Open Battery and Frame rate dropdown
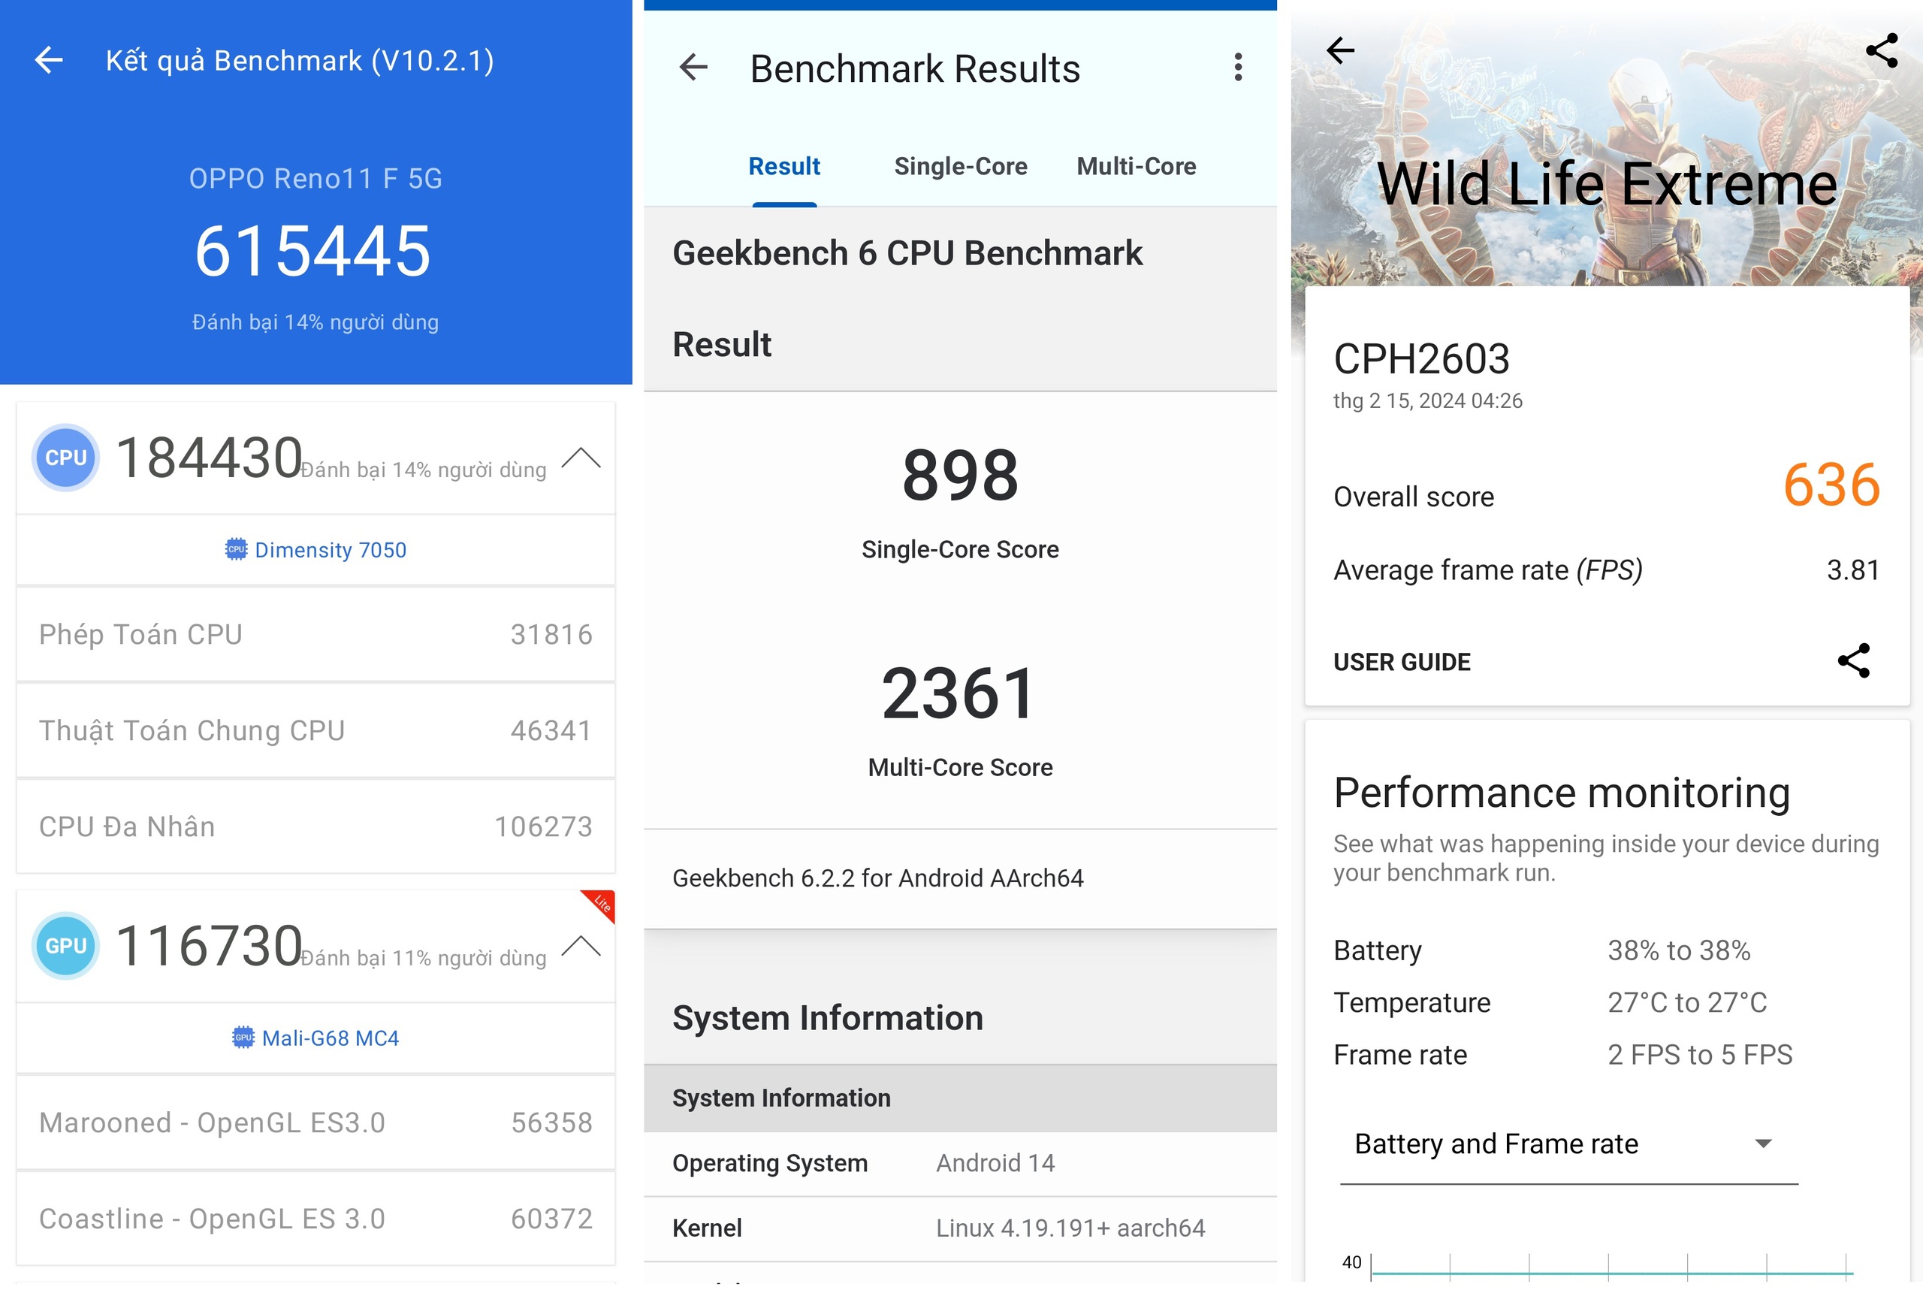Image resolution: width=1923 pixels, height=1290 pixels. coord(1568,1144)
